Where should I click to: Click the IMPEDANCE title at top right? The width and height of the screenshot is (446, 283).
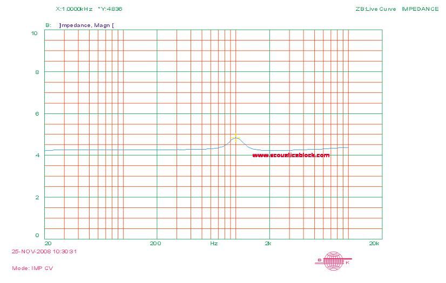click(x=420, y=9)
